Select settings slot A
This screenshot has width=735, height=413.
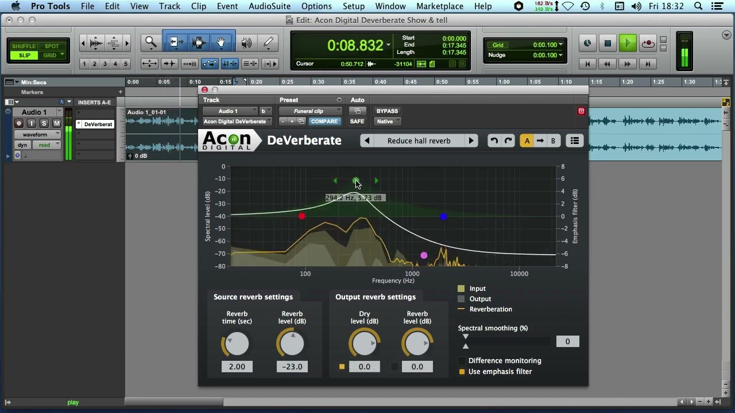pyautogui.click(x=527, y=141)
